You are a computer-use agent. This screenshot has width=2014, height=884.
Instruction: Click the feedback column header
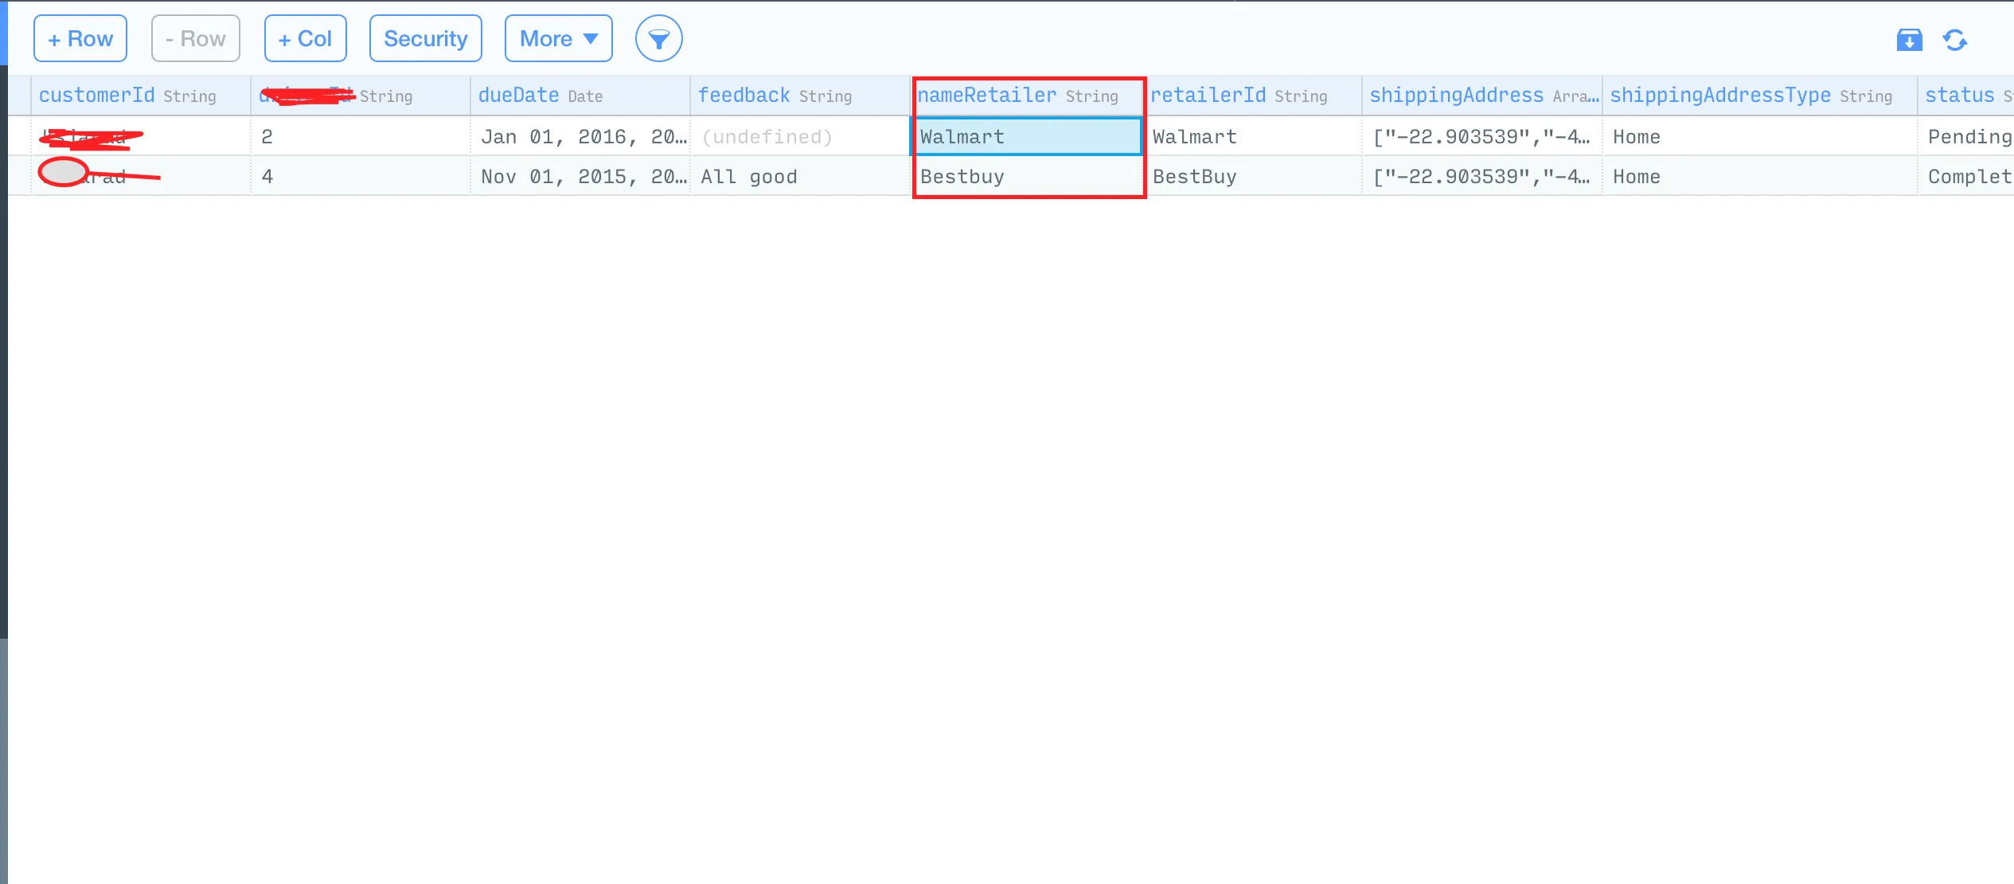(744, 96)
